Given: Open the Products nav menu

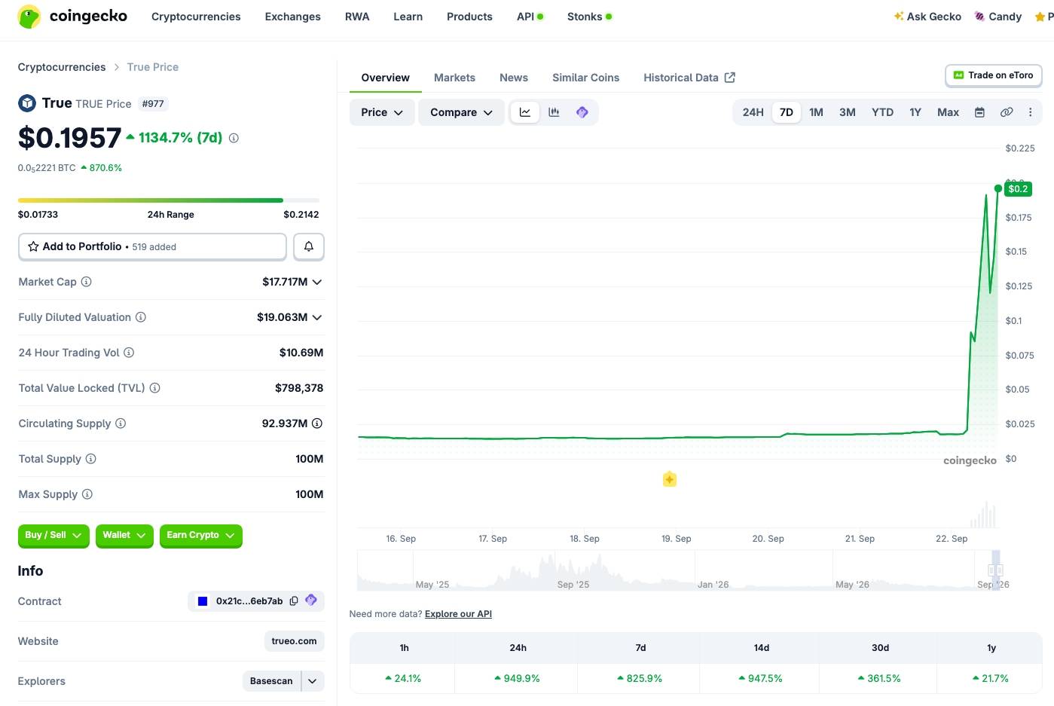Looking at the screenshot, I should [469, 17].
